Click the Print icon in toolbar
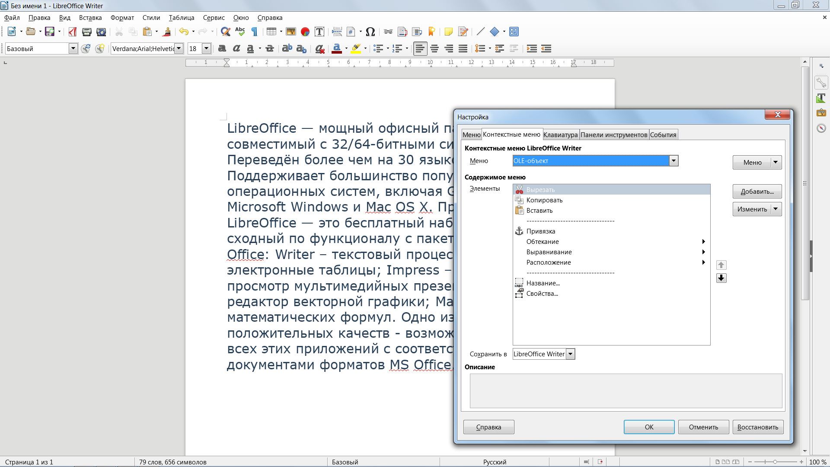 86,32
